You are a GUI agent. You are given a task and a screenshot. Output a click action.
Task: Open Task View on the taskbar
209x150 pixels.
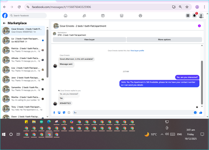tap(18, 134)
